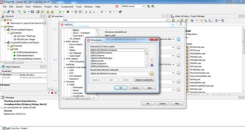Viewport: 245px width, 130px height.
Task: Open Library path ellipsis editor button
Action: coord(178,39)
